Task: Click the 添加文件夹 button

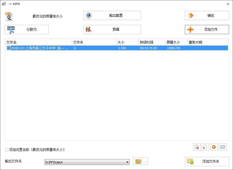Action: pos(207,161)
